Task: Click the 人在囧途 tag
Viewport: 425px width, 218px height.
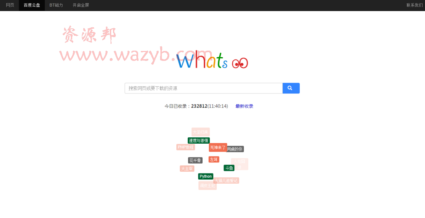Action: click(x=239, y=164)
